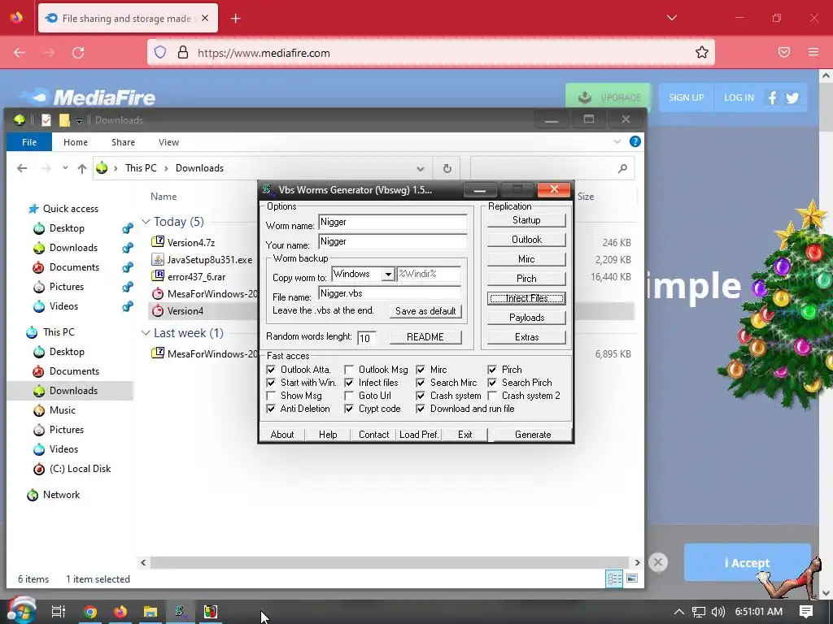Open the Firefox hamburger application menu
Viewport: 833px width, 624px height.
tap(813, 52)
